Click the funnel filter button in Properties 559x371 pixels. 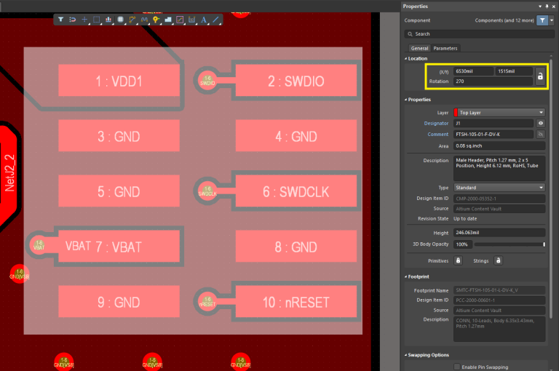542,20
